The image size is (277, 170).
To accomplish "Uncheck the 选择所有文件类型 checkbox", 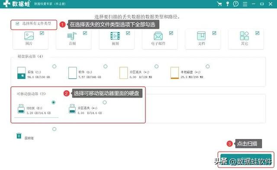I will pos(17,23).
